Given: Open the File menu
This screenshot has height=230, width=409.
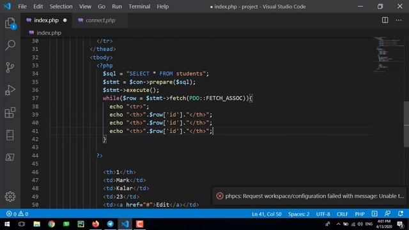Looking at the screenshot, I should pyautogui.click(x=22, y=6).
